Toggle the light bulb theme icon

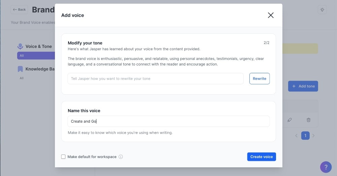click(x=322, y=10)
